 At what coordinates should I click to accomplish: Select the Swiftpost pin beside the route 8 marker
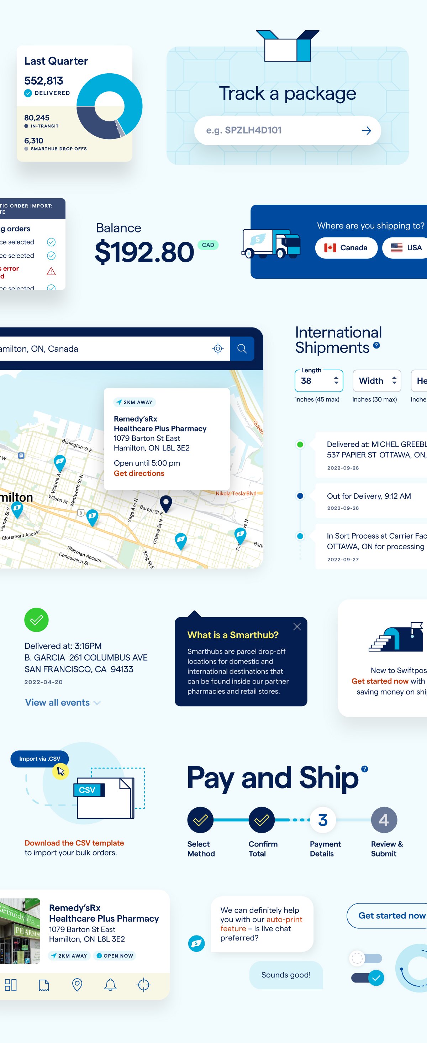[x=92, y=518]
